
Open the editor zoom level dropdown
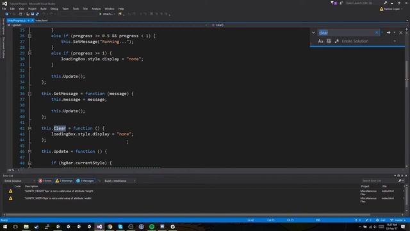[13, 170]
